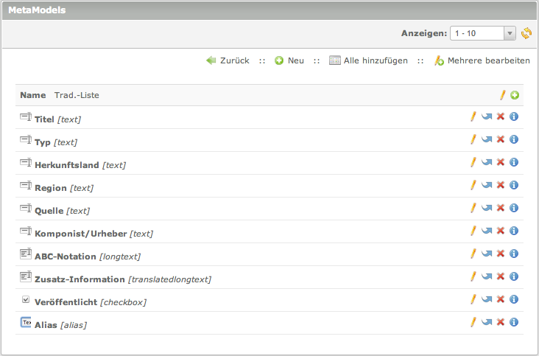
Task: Move the ABC-Notation attribute
Action: (x=487, y=254)
